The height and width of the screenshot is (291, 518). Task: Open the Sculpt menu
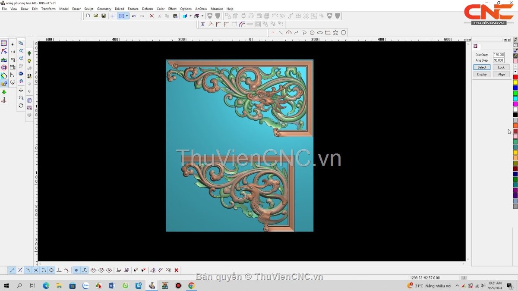[89, 9]
